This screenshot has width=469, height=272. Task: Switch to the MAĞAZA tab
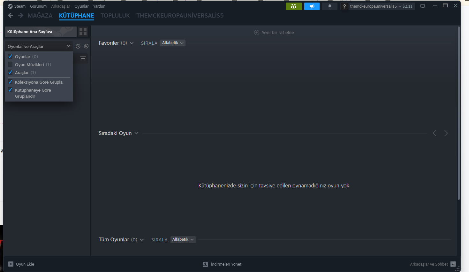click(40, 15)
